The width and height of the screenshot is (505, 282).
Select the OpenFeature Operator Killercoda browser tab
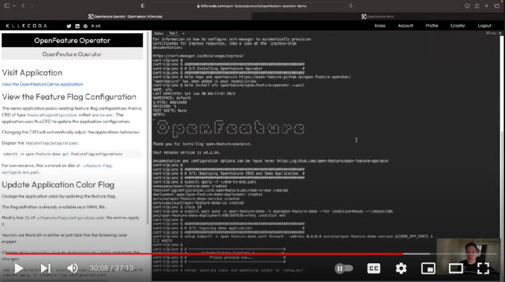pos(126,16)
